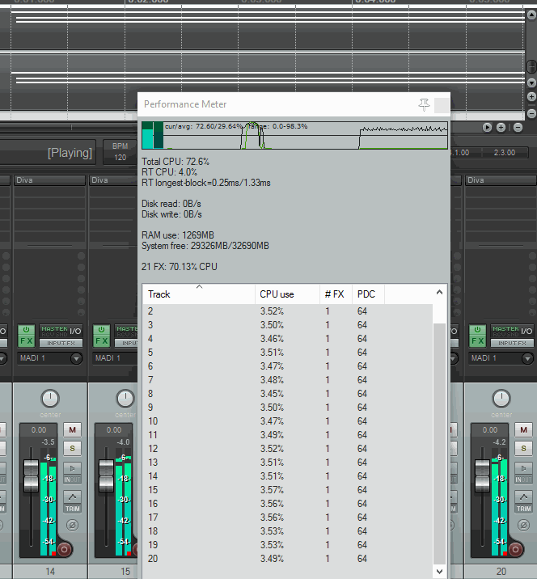The width and height of the screenshot is (537, 579).
Task: Sort list by Track column header
Action: click(x=199, y=294)
